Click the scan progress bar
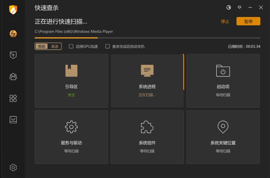The height and width of the screenshot is (178, 270). point(147,38)
